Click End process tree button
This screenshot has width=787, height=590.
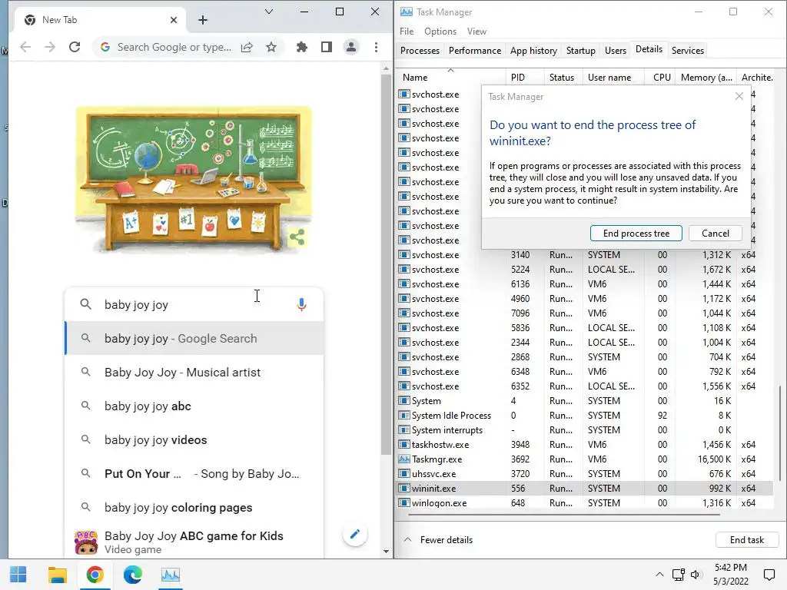click(x=636, y=234)
